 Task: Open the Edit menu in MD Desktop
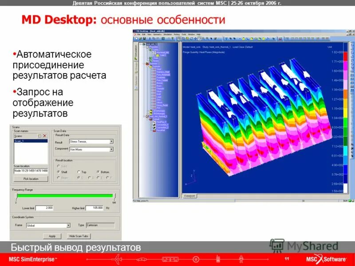pos(144,35)
